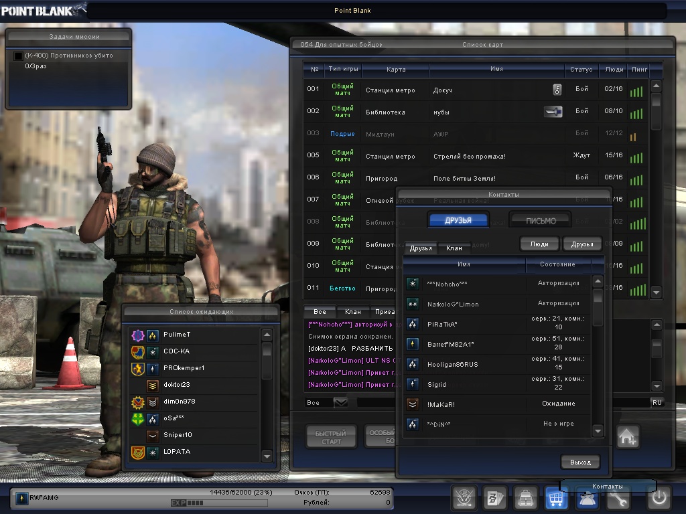Switch to the ПИСЬМО tab

pyautogui.click(x=540, y=221)
